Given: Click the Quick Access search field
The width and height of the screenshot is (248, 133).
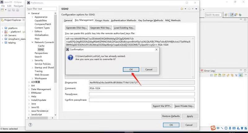Looking at the screenshot, I should [x=214, y=15].
